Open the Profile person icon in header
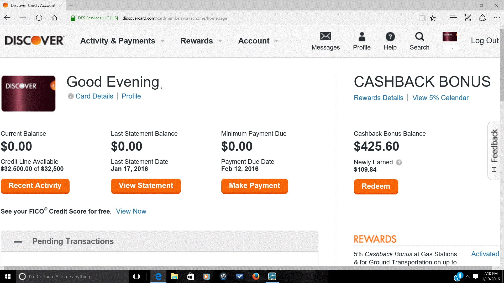The image size is (504, 283). coord(362,37)
